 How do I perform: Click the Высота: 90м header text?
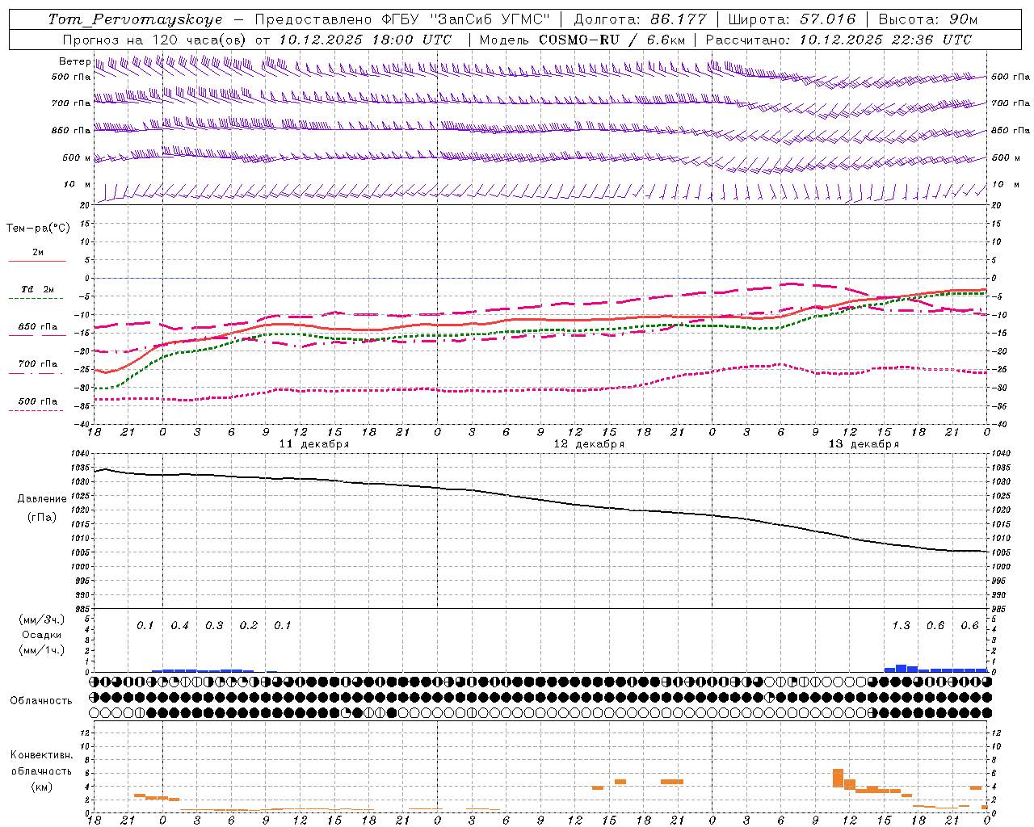(928, 19)
